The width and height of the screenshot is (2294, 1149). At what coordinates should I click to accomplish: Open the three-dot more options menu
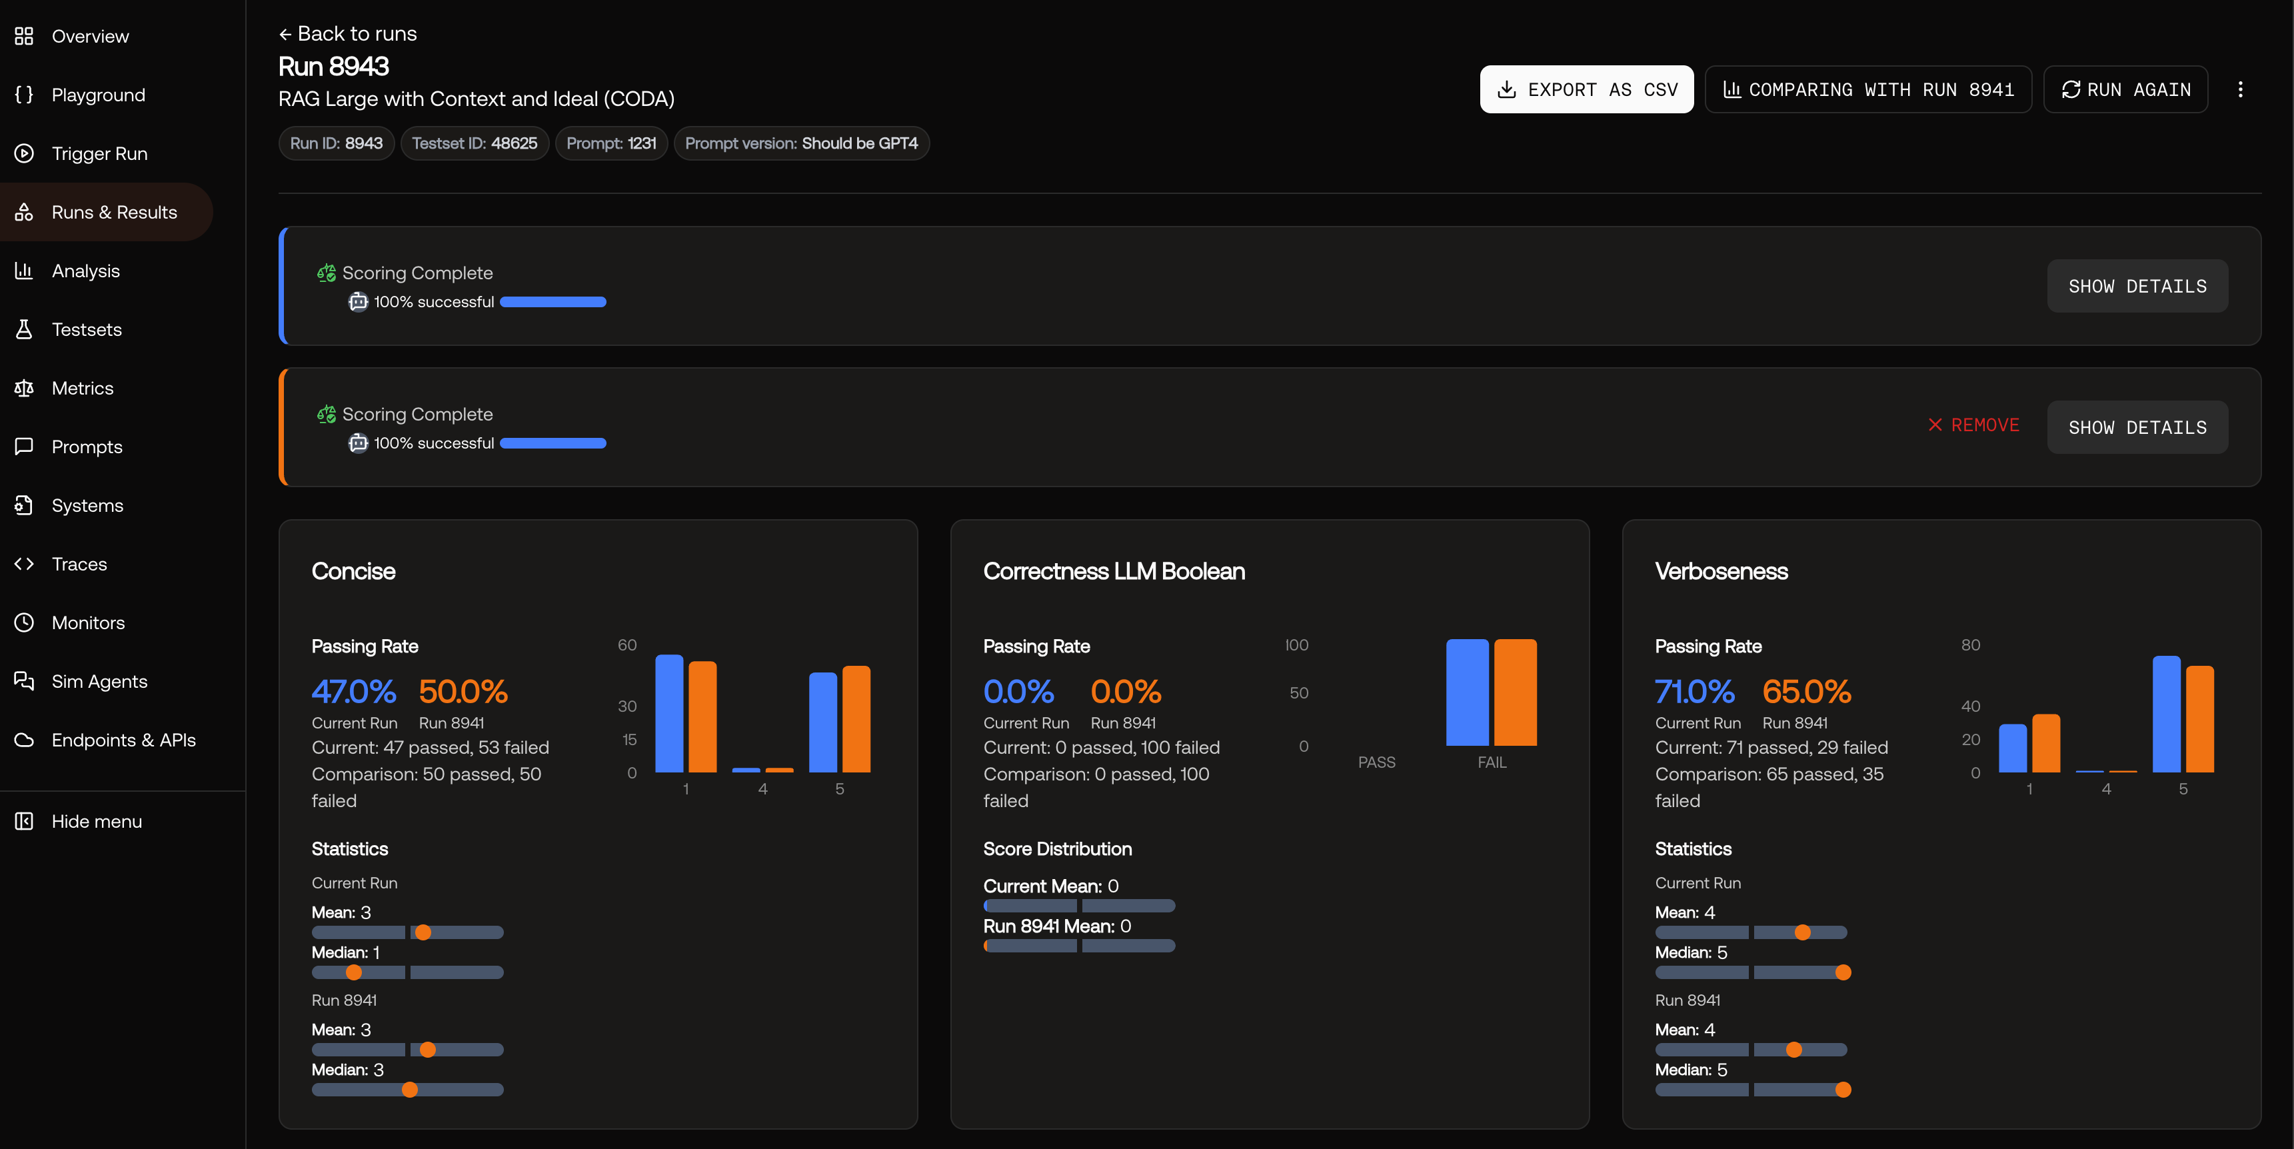coord(2241,89)
